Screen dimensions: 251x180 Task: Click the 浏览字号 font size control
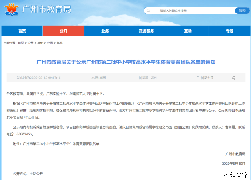click(x=207, y=78)
